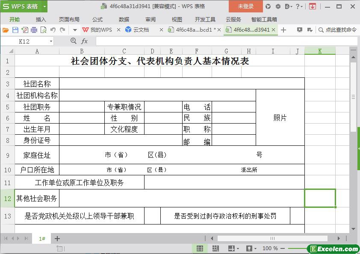Click the print icon in quick toolbar
This screenshot has width=360, height=254.
click(34, 30)
